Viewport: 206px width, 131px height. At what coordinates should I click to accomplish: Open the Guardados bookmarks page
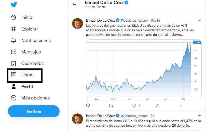click(x=32, y=63)
